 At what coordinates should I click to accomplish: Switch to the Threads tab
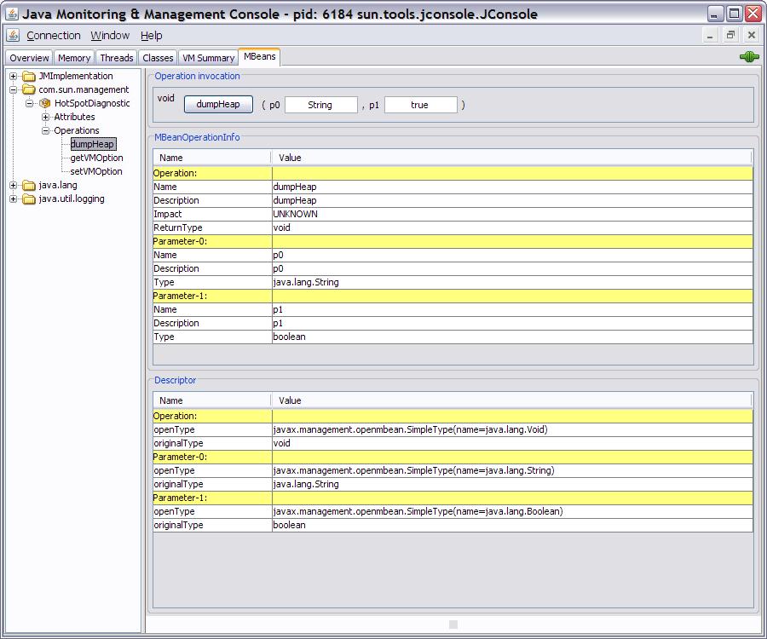pyautogui.click(x=117, y=58)
